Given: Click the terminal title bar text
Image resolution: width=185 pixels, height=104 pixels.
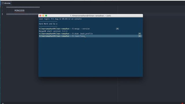Looking at the screenshot, I should point(90,16).
